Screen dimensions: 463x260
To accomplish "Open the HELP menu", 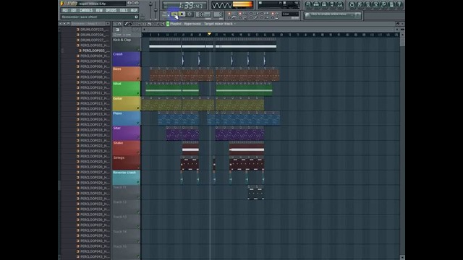I will [134, 10].
